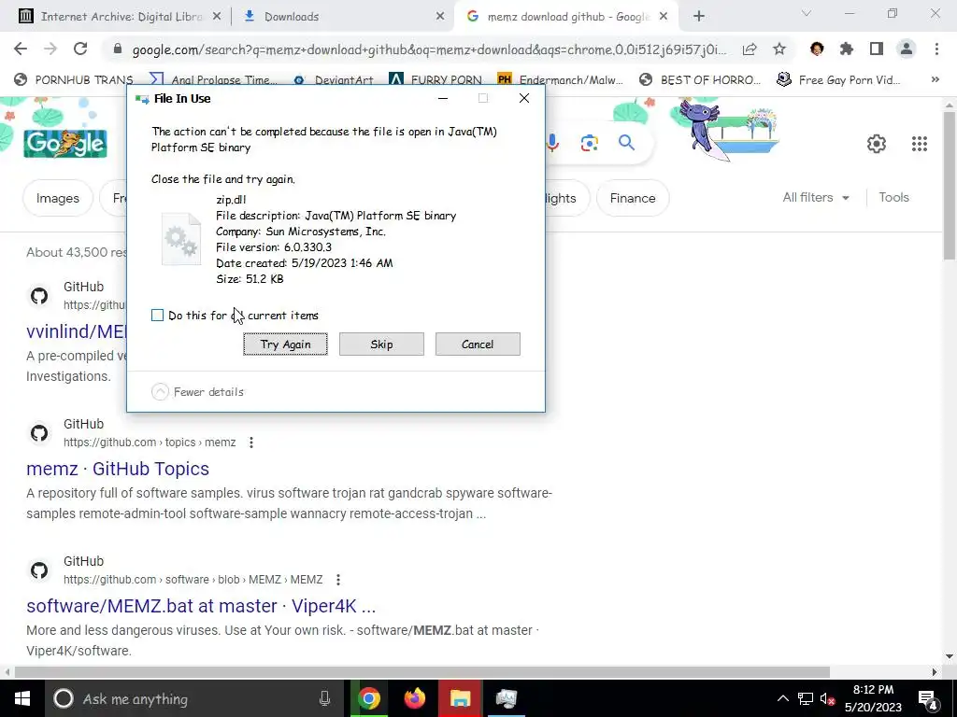Open Chrome three-dot menu
This screenshot has height=717, width=957.
936,49
